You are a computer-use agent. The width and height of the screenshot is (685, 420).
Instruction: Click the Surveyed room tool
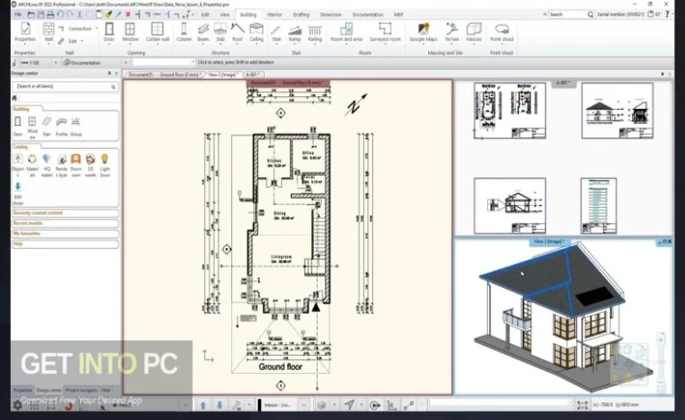point(385,32)
